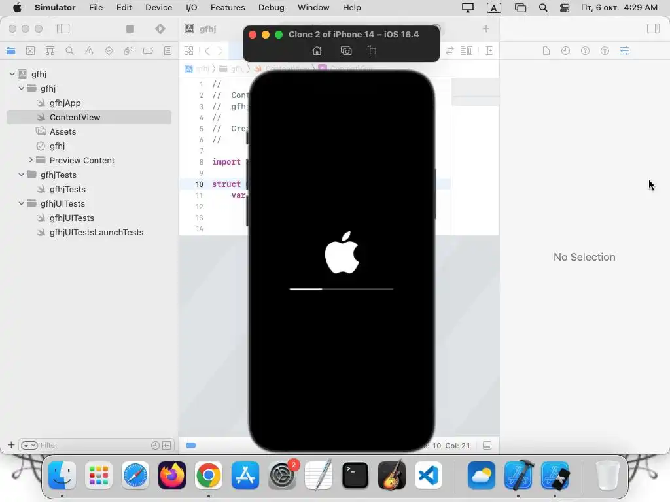Open the Device menu
The image size is (670, 502).
(158, 8)
